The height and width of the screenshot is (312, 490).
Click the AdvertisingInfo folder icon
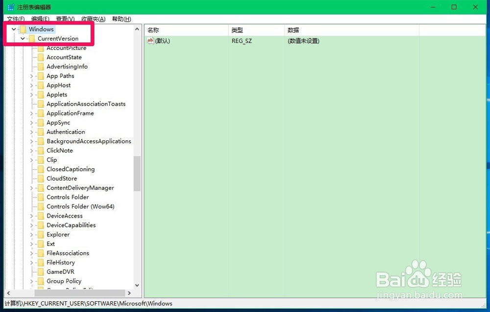click(41, 67)
